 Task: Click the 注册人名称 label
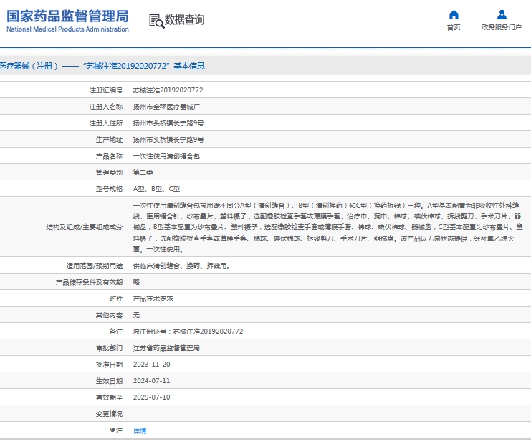point(105,107)
